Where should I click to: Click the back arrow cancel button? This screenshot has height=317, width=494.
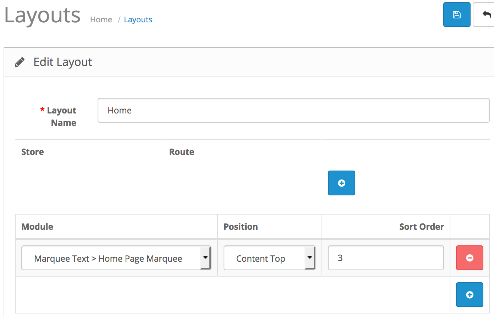[x=485, y=15]
